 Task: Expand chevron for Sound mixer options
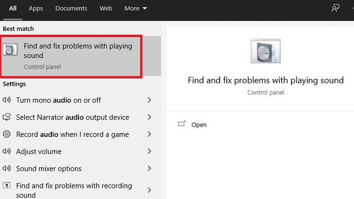tap(149, 168)
